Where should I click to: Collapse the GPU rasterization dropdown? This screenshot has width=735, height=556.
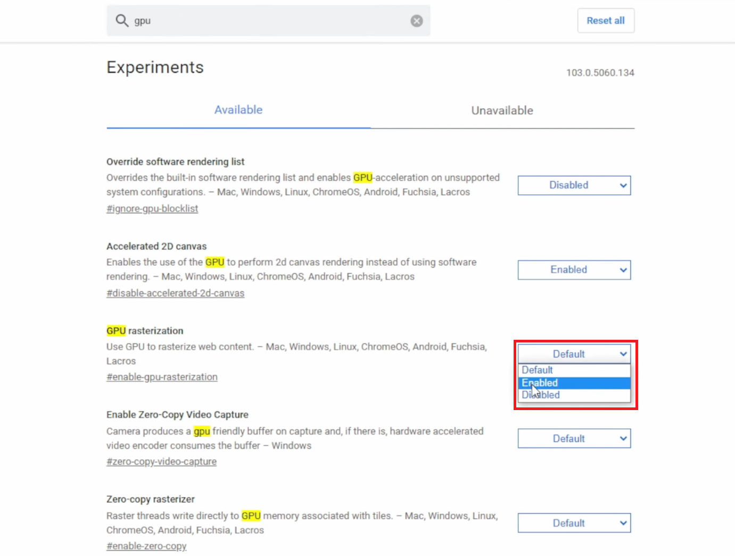(x=574, y=354)
